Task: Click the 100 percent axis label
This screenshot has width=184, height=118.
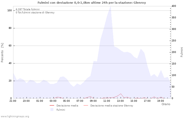Action: tap(9, 10)
